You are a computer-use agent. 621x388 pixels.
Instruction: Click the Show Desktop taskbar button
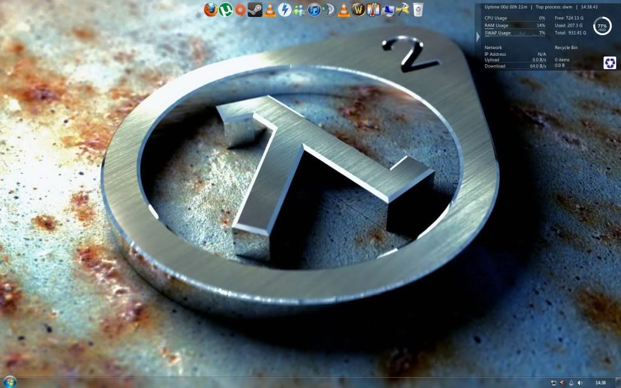tap(618, 383)
